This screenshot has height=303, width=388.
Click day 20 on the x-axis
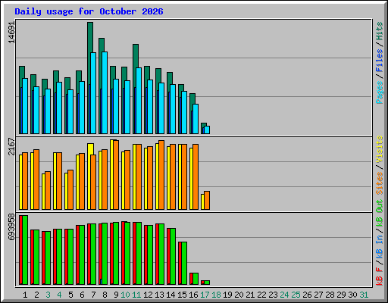click(x=239, y=295)
